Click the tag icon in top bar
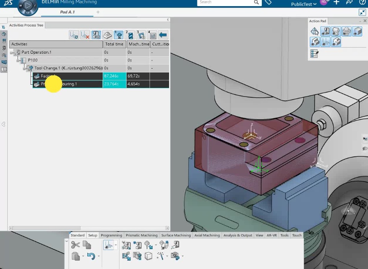 click(x=268, y=2)
